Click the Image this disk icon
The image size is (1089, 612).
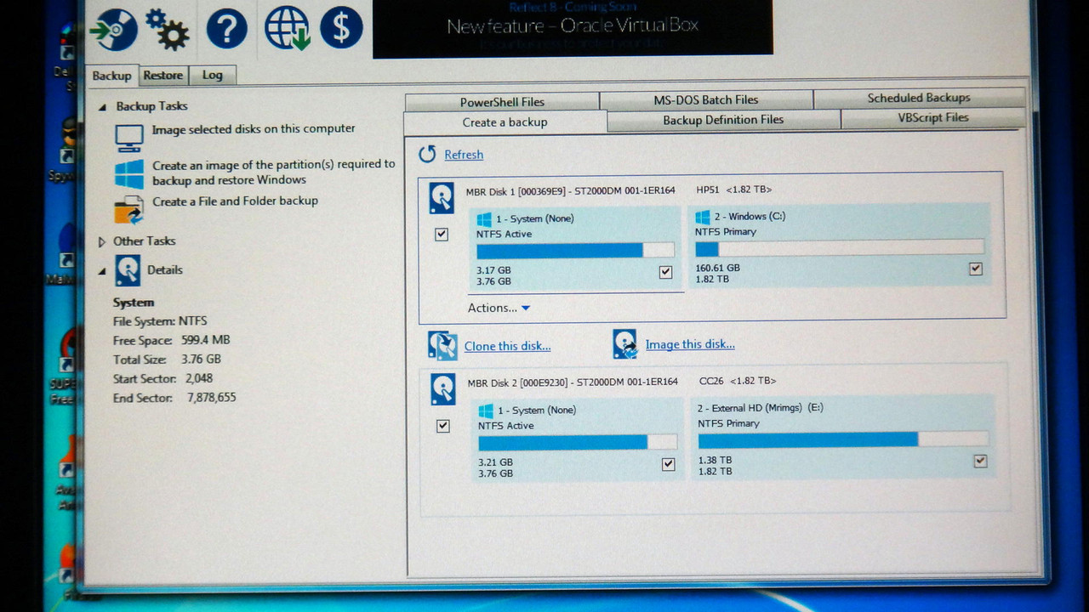(625, 343)
